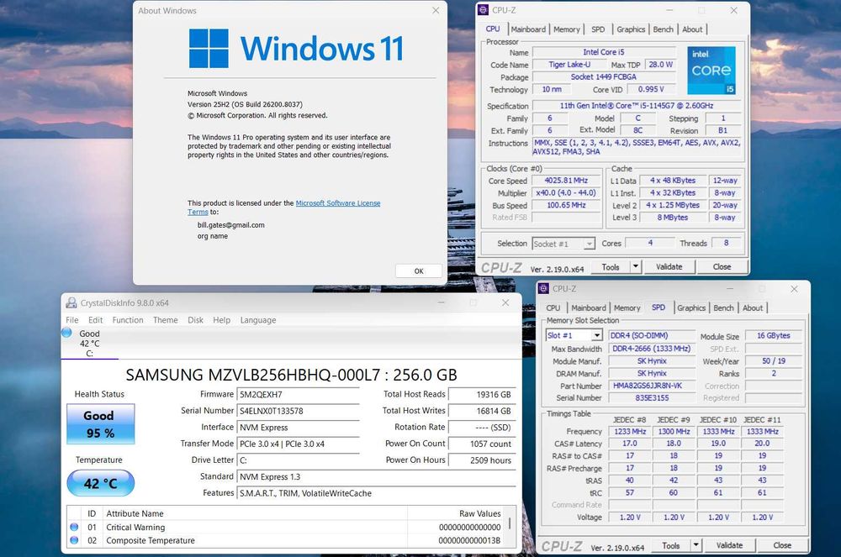The image size is (841, 557).
Task: Select the C: drive entry with Good 42 °C
Action: tap(89, 344)
